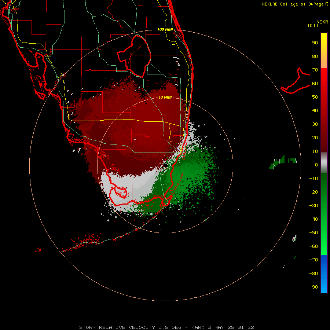The height and width of the screenshot is (330, 330).
Task: Click the NEXLAB-College of DuPage credit text
Action: (x=295, y=4)
